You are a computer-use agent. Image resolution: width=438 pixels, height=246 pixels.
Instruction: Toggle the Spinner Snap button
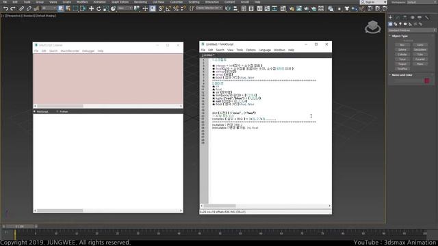point(183,9)
